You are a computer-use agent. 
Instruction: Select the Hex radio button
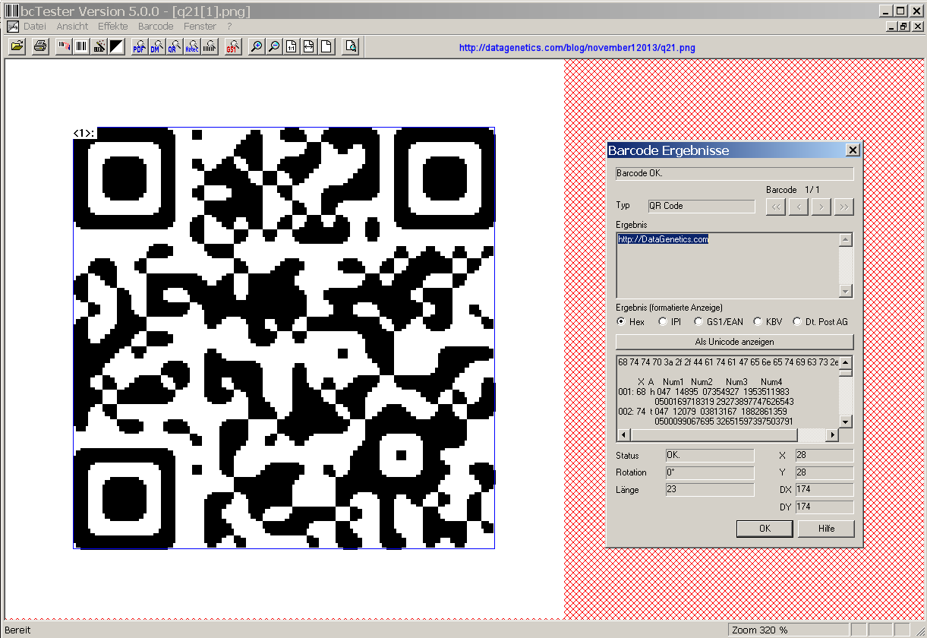tap(621, 322)
